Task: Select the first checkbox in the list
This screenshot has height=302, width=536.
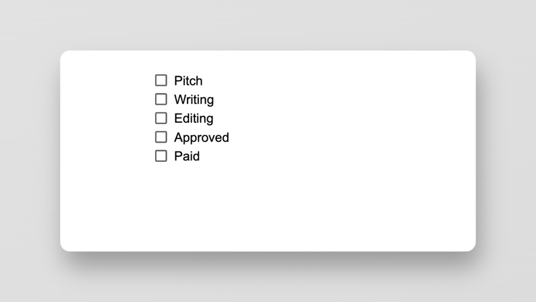Action: point(161,80)
